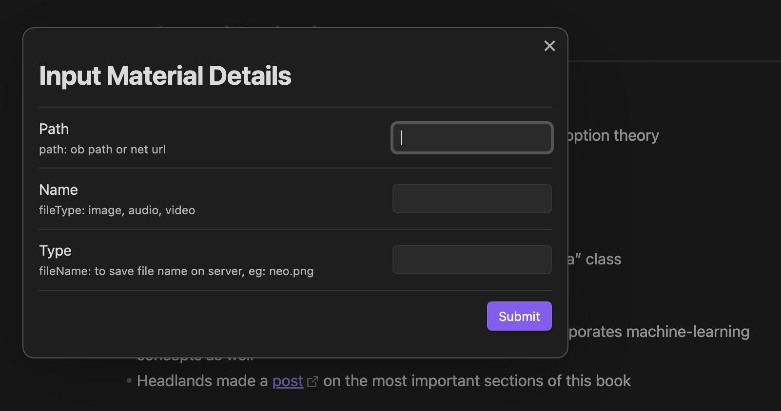Click the "option theory" text behind dialog
This screenshot has height=411, width=781.
pyautogui.click(x=613, y=135)
